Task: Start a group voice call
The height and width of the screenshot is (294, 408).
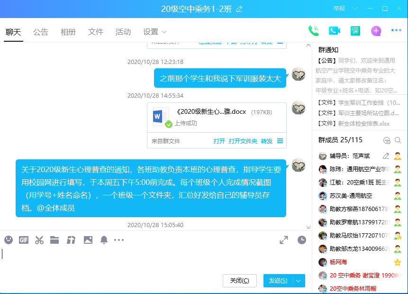Action: [x=313, y=31]
